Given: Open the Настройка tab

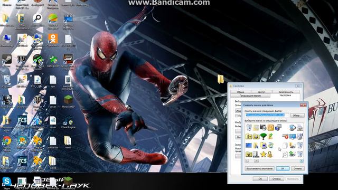Looking at the screenshot, I should (x=285, y=95).
